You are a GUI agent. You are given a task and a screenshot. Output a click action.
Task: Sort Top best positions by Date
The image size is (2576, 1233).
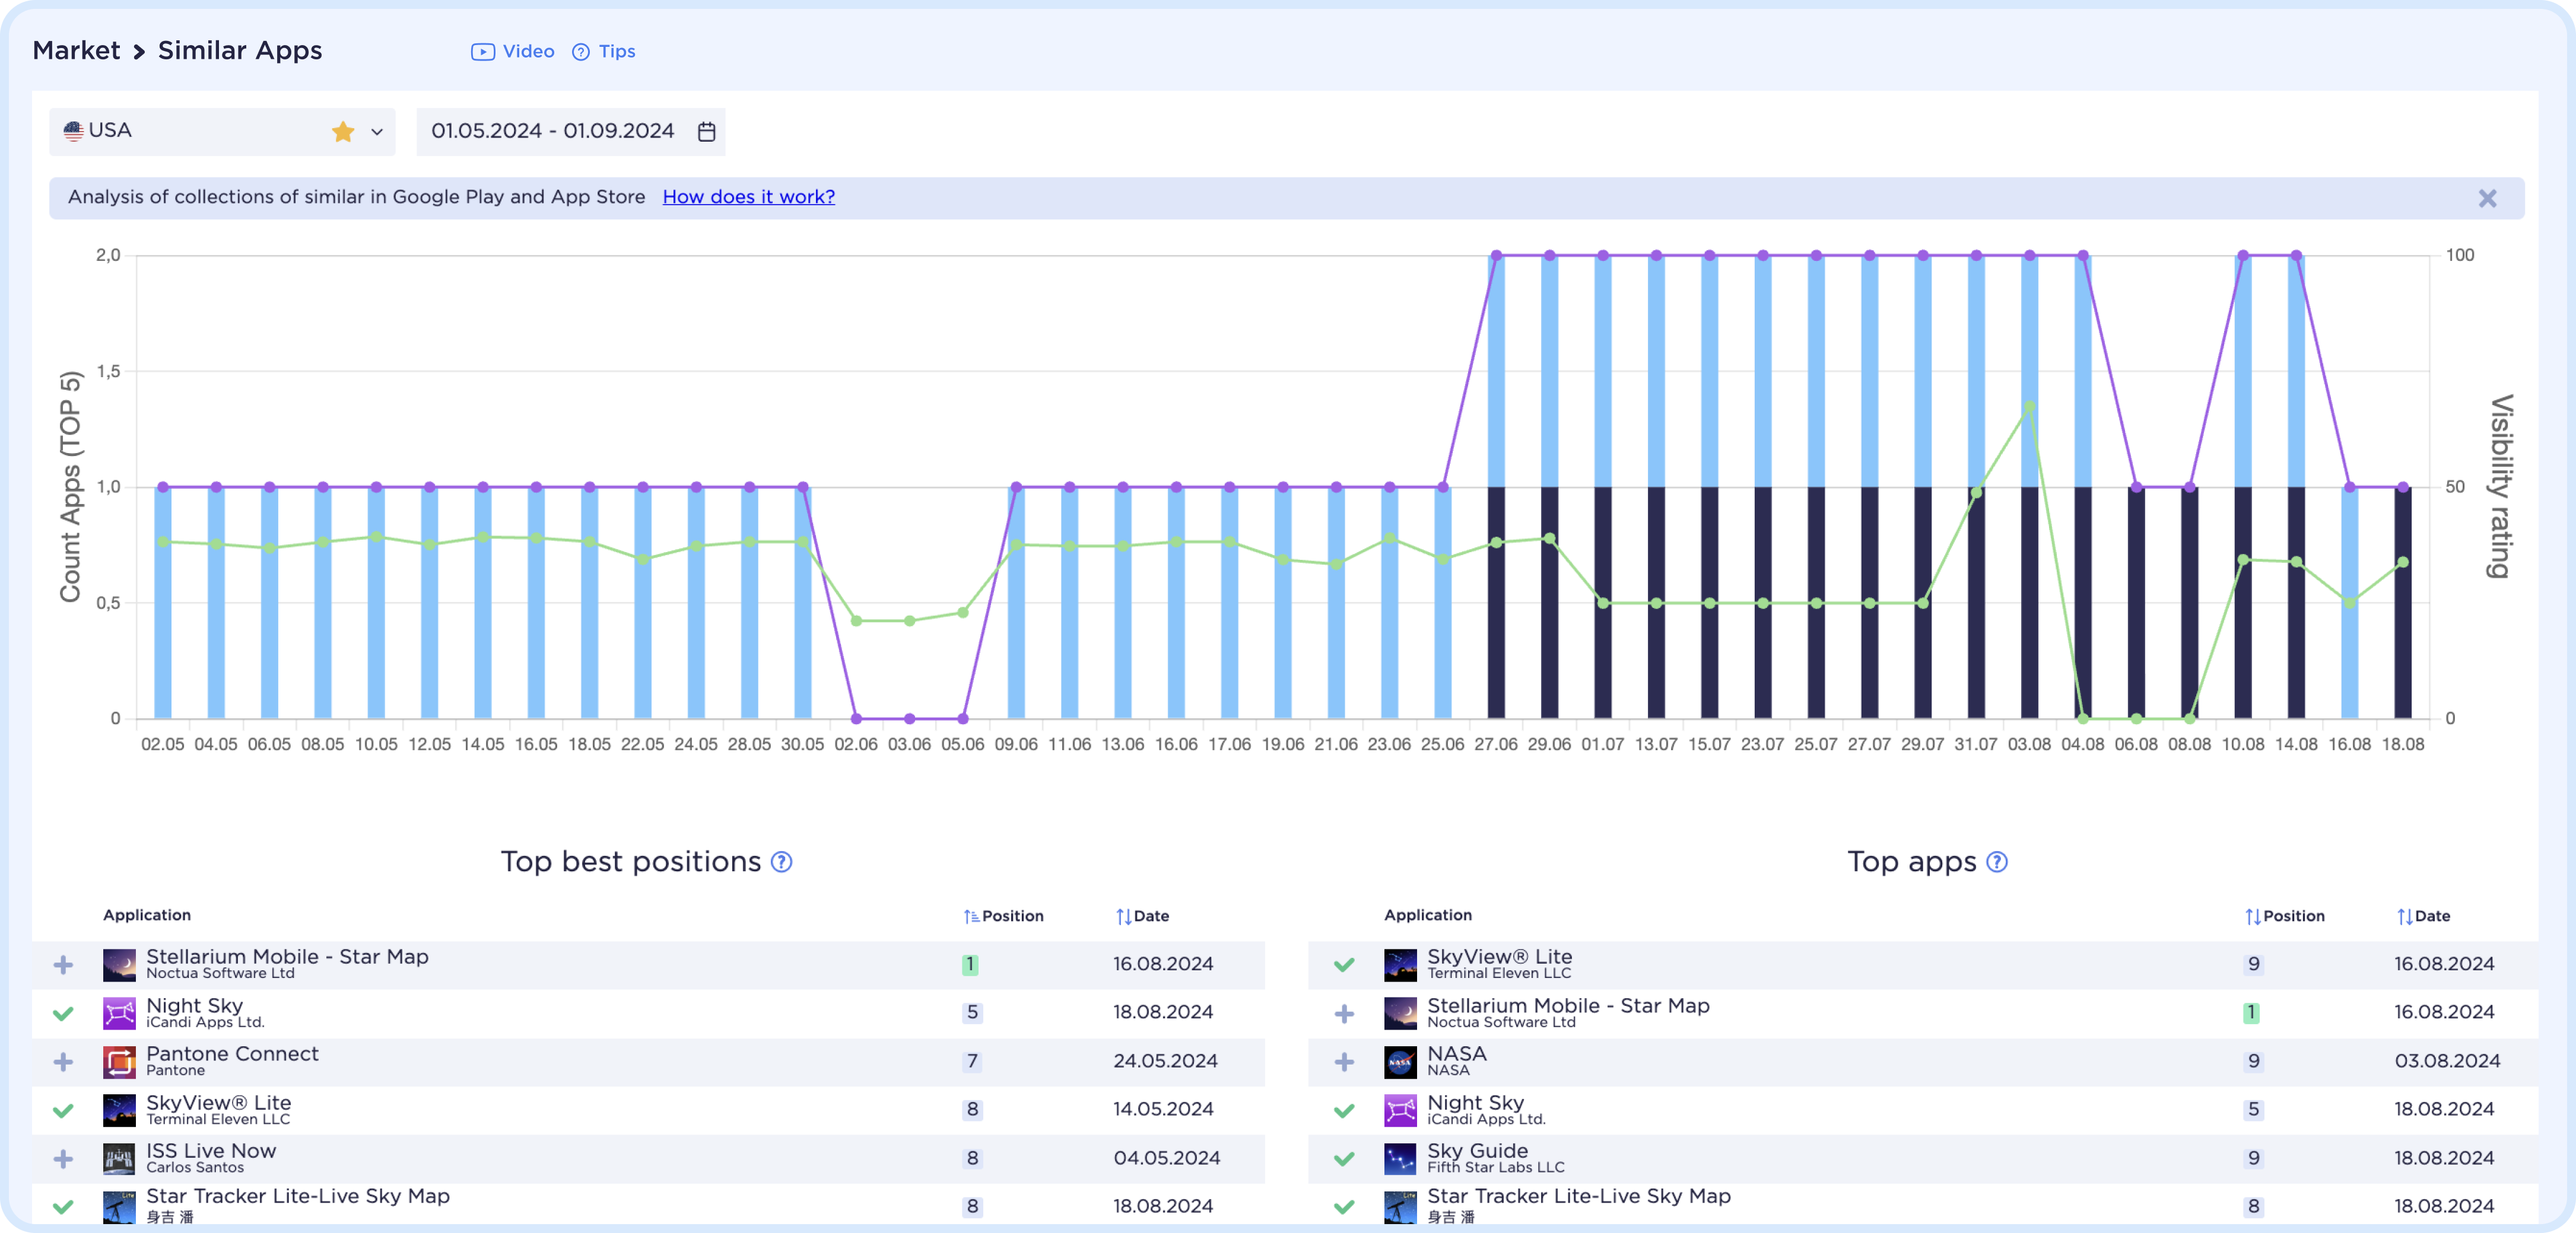(x=1142, y=915)
